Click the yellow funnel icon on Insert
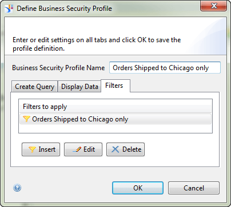 pyautogui.click(x=32, y=149)
